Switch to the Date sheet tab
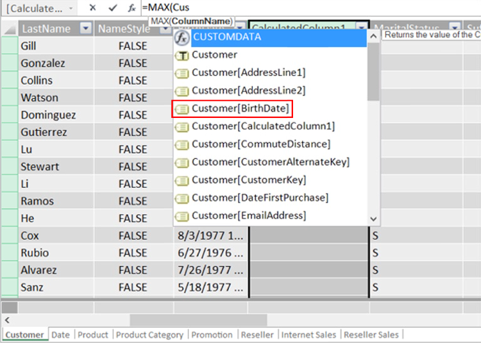481x343 pixels. 60,335
